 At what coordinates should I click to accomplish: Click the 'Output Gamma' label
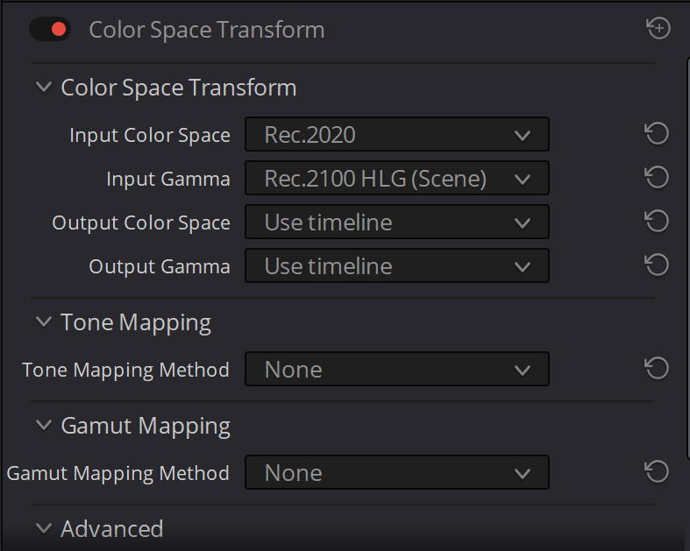point(160,267)
